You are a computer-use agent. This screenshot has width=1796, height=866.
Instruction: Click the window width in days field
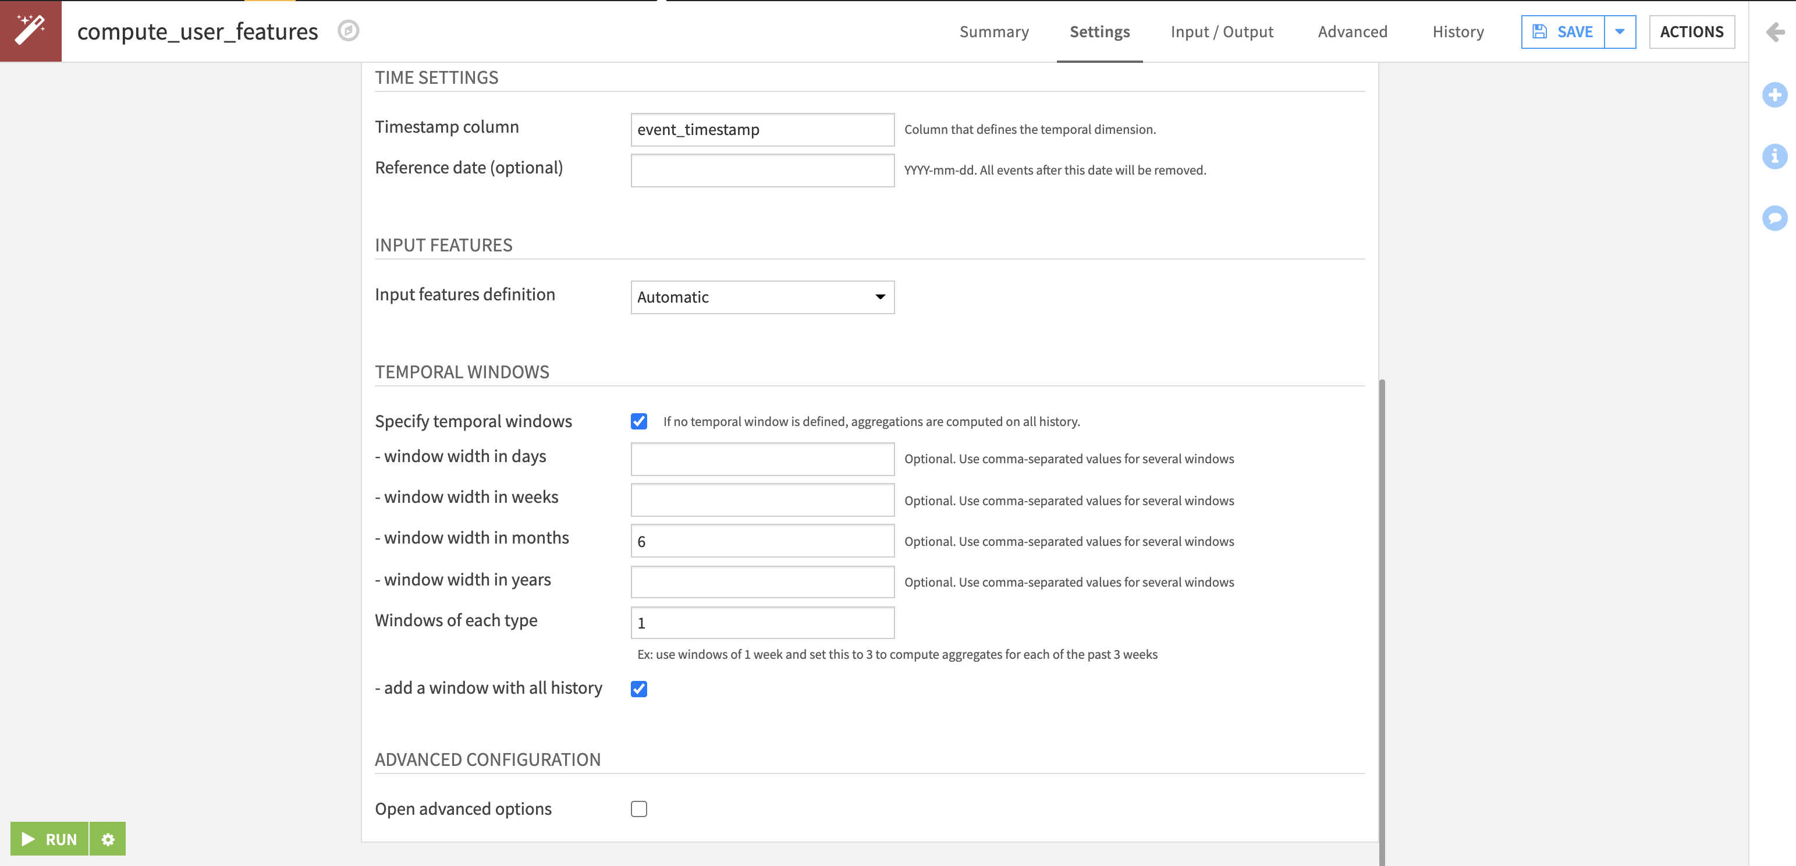coord(762,459)
